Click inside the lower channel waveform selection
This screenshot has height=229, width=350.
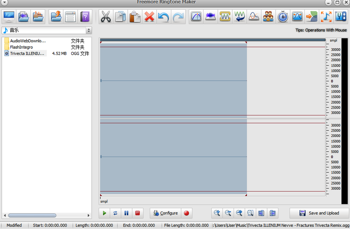pyautogui.click(x=173, y=157)
